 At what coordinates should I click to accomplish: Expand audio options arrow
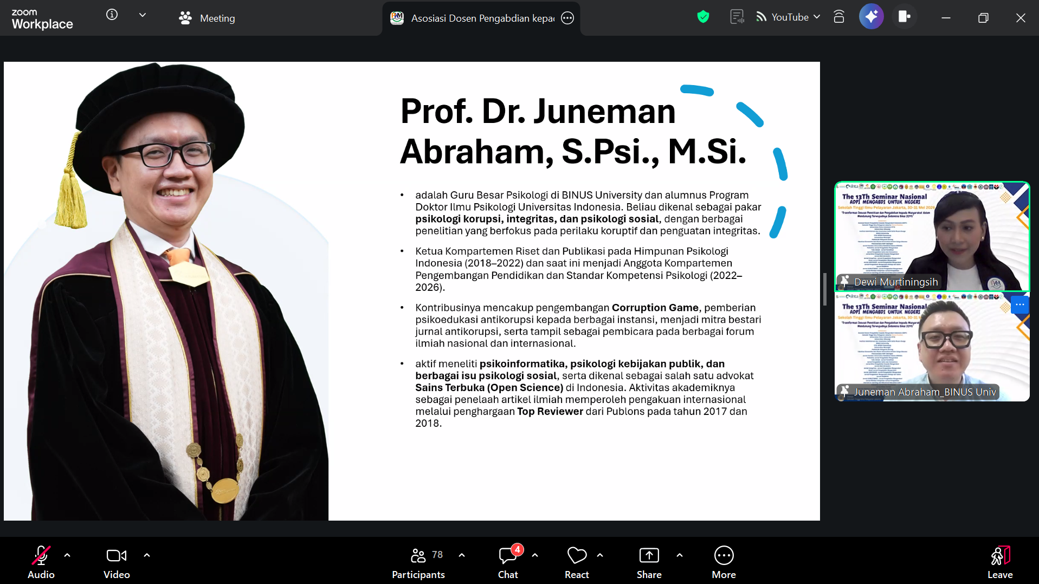click(x=67, y=555)
